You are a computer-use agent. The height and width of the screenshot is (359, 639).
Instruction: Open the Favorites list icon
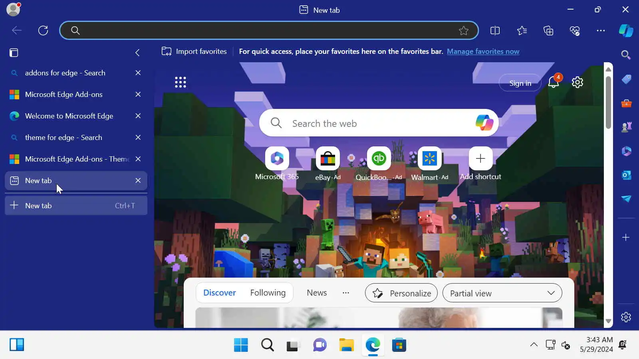[522, 31]
